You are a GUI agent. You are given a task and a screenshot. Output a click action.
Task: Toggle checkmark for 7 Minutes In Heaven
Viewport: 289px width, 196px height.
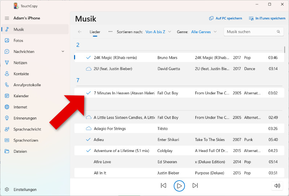pos(89,93)
